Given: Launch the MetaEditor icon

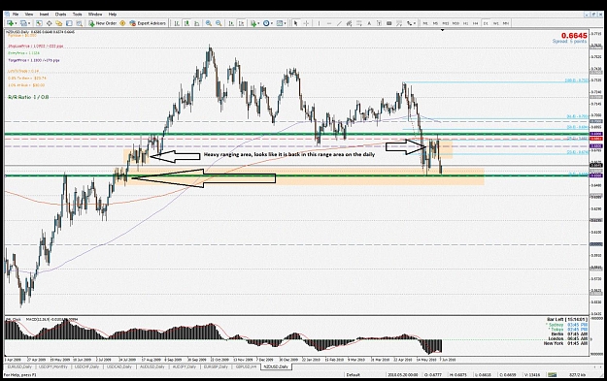Looking at the screenshot, I should (x=122, y=23).
